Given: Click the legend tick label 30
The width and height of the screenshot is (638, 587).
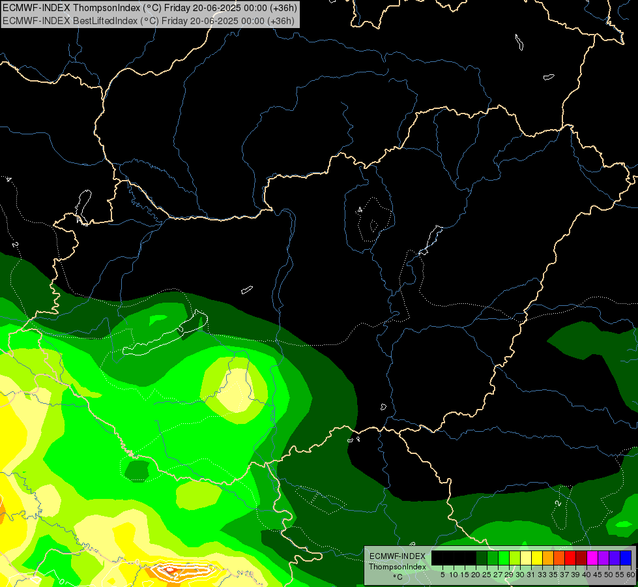Looking at the screenshot, I should pos(521,575).
